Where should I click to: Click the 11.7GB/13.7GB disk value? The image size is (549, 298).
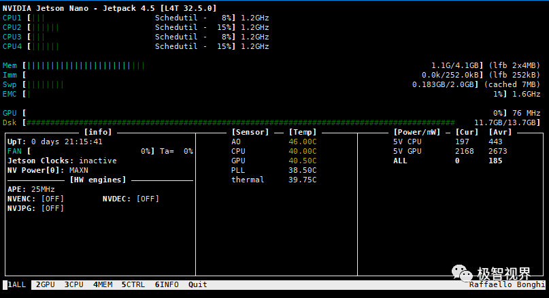point(507,122)
